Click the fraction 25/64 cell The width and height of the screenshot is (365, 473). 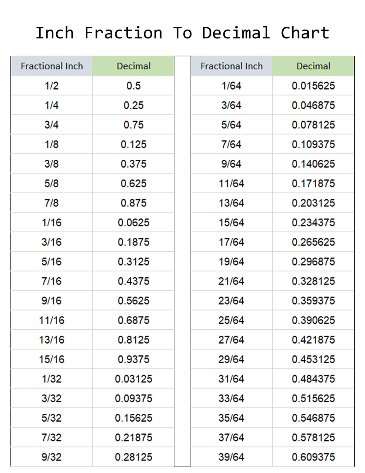coord(232,320)
